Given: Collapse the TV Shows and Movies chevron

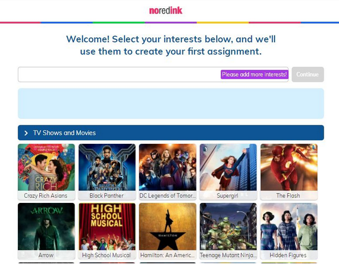Looking at the screenshot, I should (26, 133).
